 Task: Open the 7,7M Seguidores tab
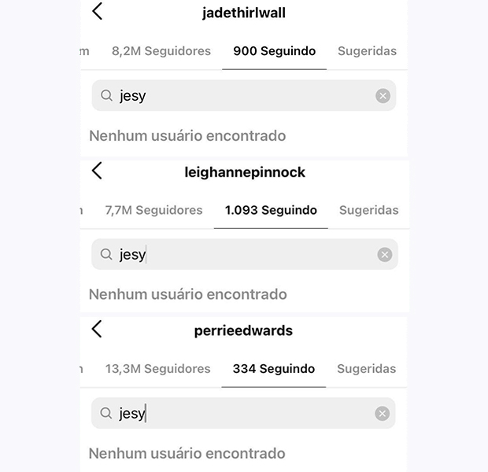coord(153,210)
